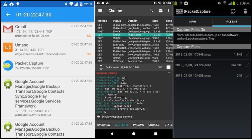The height and width of the screenshot is (139, 252).
Task: Tap the Android recents square button
Action: click(x=155, y=134)
